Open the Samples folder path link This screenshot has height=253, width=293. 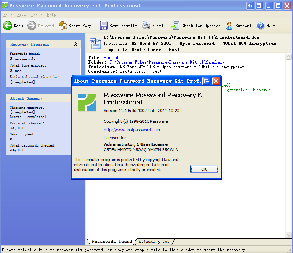(167, 62)
